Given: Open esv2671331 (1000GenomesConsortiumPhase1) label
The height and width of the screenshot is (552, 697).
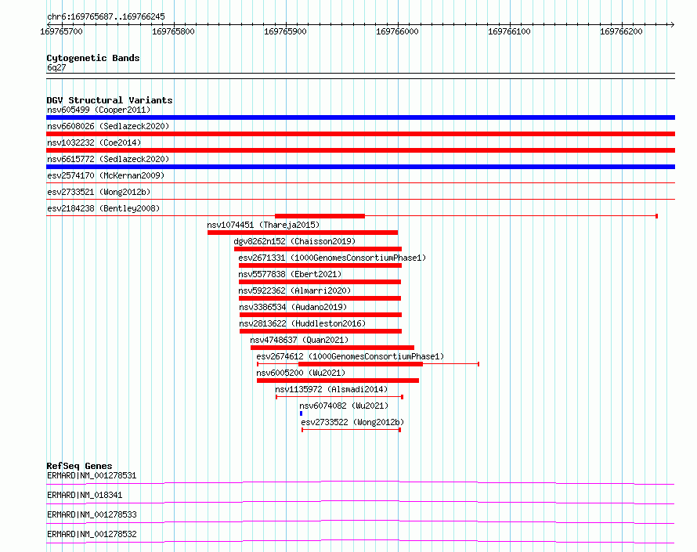Looking at the screenshot, I should point(332,258).
